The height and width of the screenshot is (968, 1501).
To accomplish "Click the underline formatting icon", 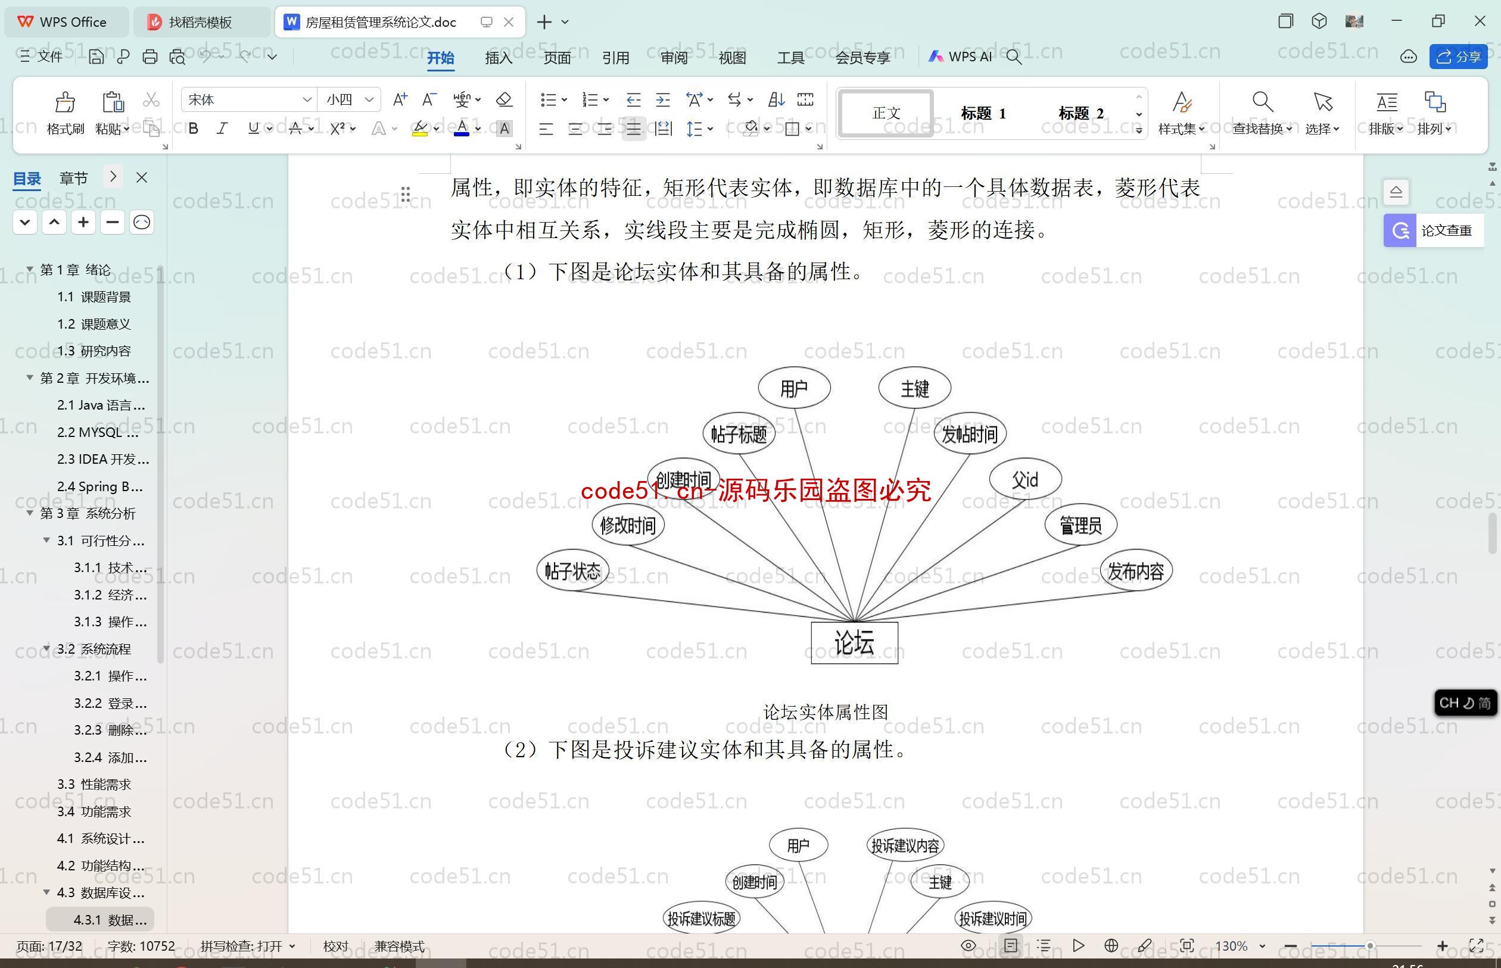I will tap(251, 129).
